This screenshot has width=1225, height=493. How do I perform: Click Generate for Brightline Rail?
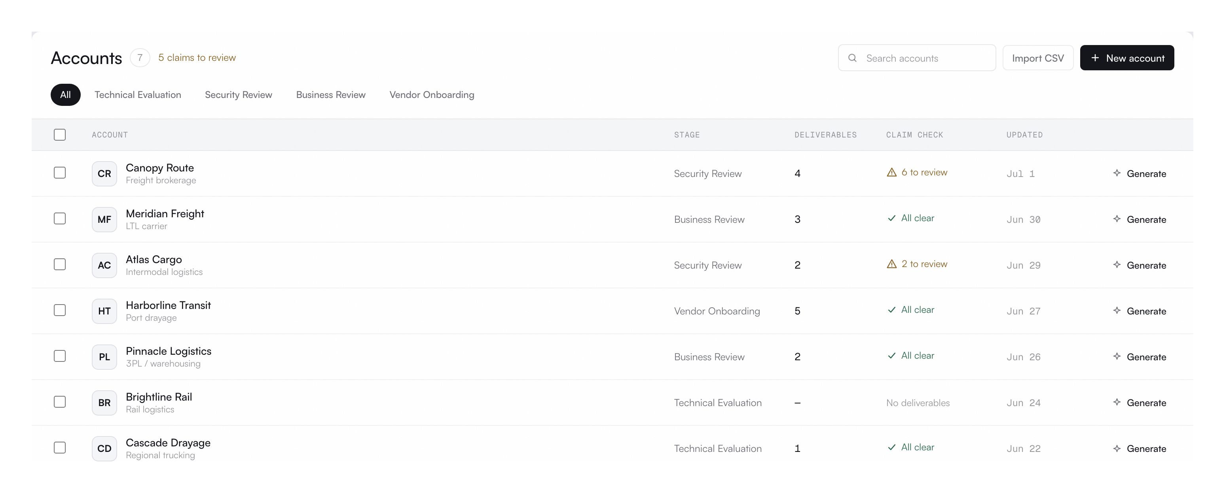pyautogui.click(x=1140, y=403)
